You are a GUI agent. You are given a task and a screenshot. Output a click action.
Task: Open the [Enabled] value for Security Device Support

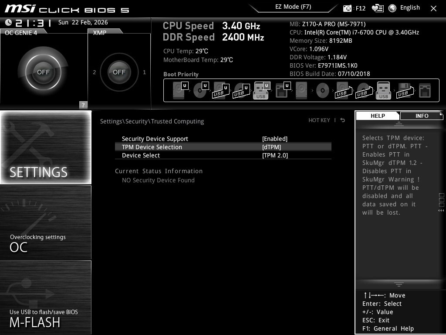275,139
